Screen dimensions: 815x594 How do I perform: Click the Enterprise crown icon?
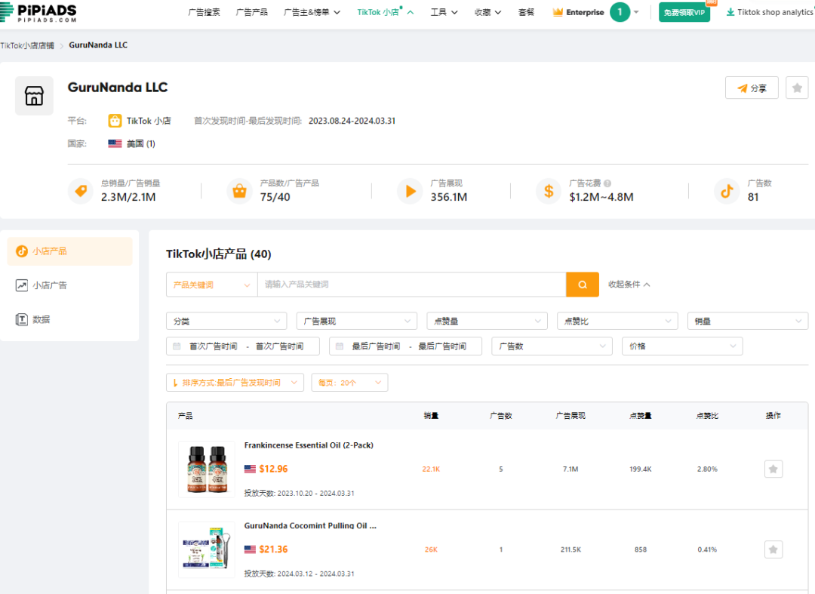point(558,12)
